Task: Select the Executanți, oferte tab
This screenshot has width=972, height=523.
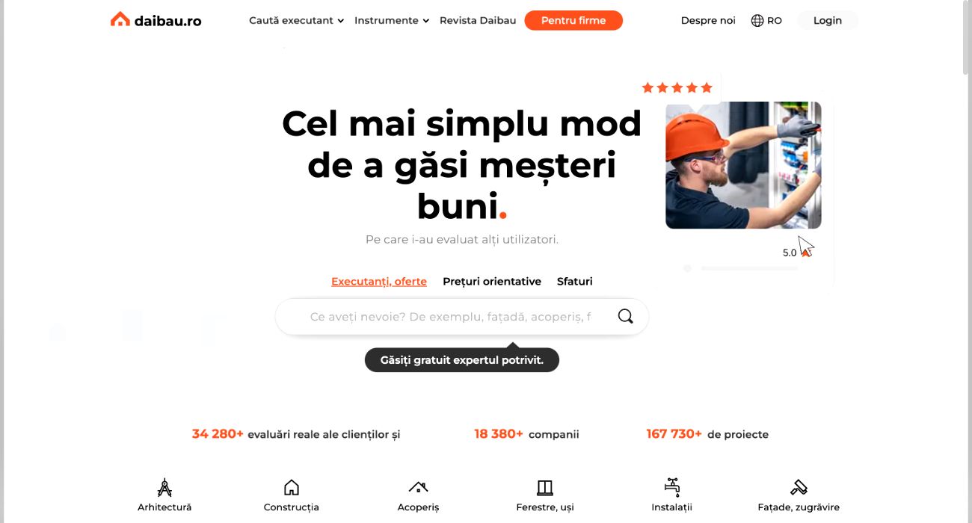Action: (379, 282)
